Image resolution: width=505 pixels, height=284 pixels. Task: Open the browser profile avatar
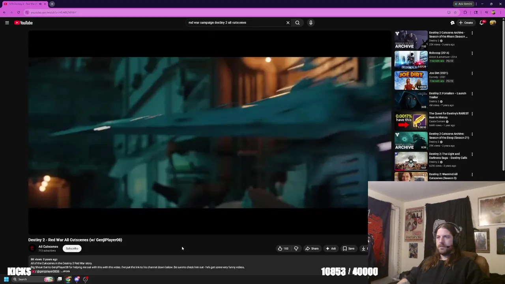coord(493,12)
